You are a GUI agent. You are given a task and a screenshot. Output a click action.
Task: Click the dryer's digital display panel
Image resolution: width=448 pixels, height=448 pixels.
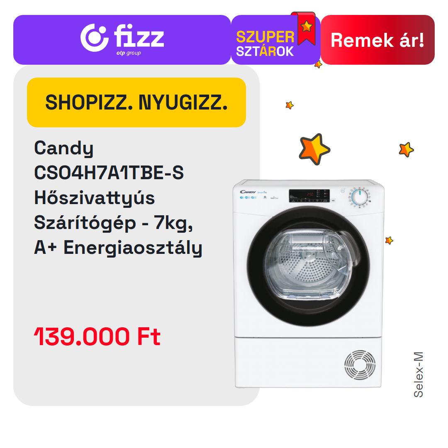tap(309, 196)
